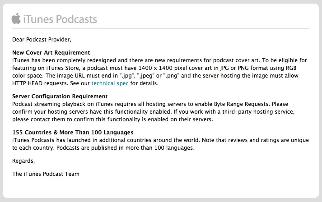The height and width of the screenshot is (202, 322).
Task: Click 'The iTunes Podcast Team' signature
Action: pyautogui.click(x=46, y=174)
